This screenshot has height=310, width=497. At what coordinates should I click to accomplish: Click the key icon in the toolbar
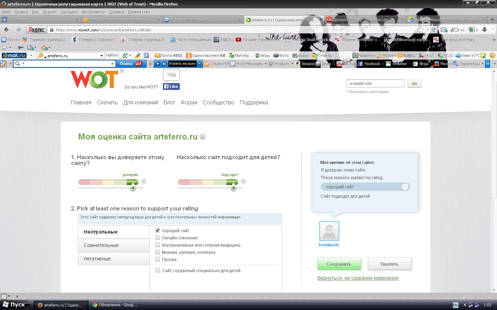pyautogui.click(x=21, y=48)
